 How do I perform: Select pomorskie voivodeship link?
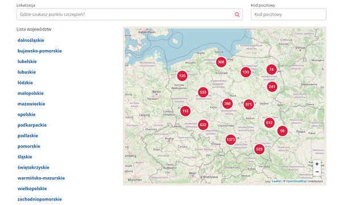tap(29, 147)
